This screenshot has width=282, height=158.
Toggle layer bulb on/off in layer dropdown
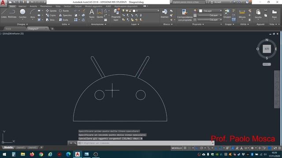point(123,11)
